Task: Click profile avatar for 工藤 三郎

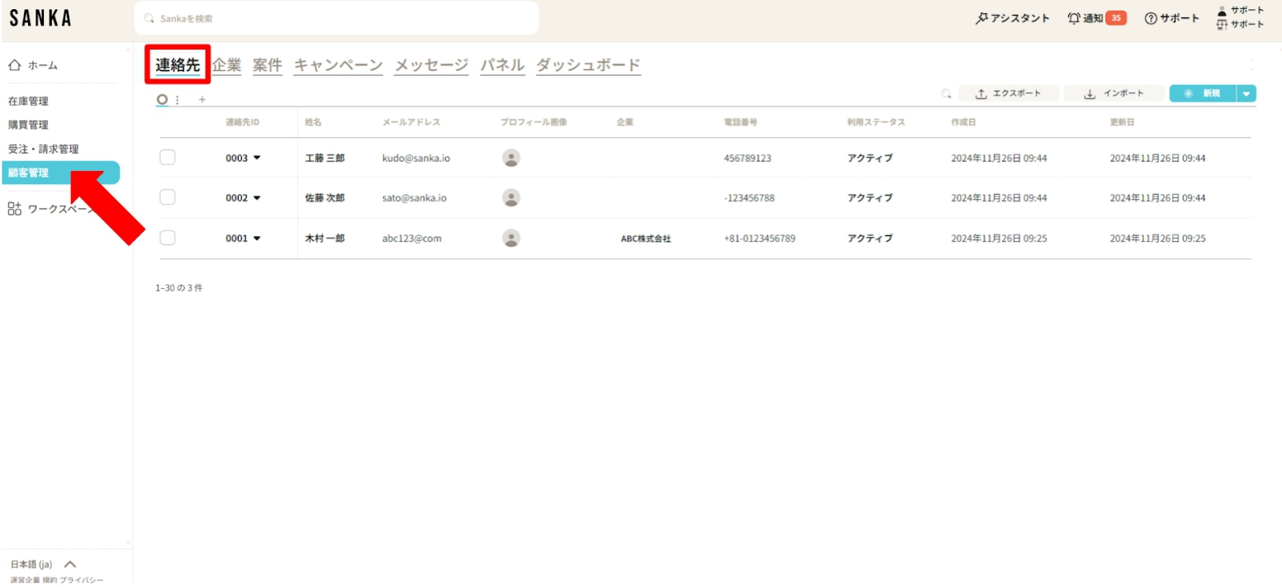Action: [511, 158]
